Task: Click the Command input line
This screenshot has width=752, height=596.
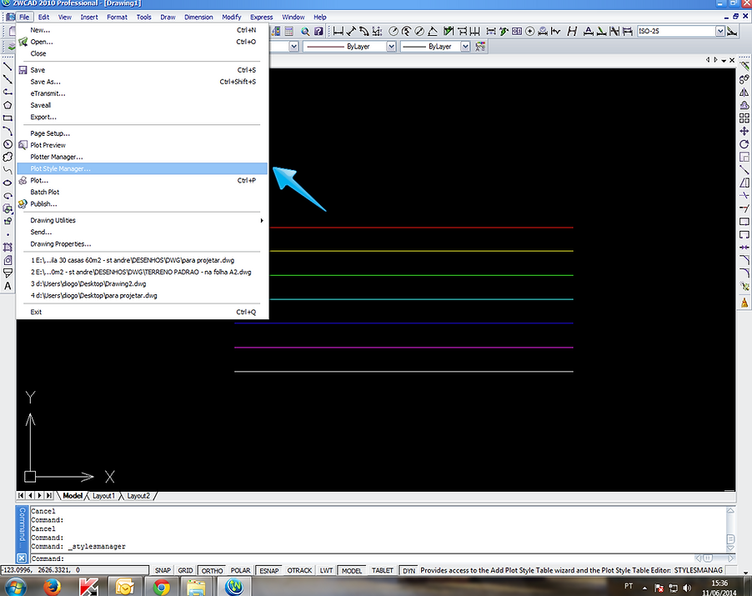Action: click(362, 558)
